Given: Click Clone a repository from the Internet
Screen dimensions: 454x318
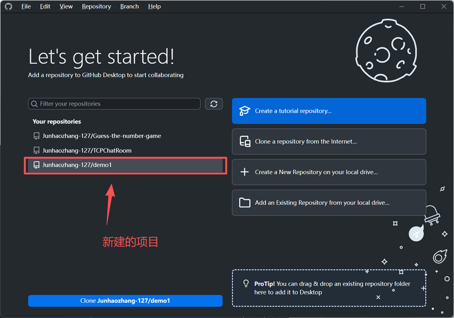Looking at the screenshot, I should pos(329,142).
